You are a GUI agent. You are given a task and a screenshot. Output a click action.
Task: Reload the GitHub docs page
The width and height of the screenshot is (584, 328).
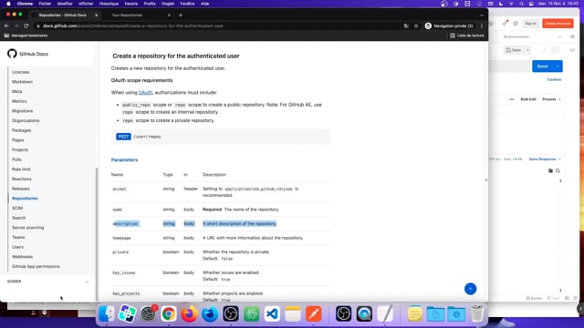click(26, 26)
